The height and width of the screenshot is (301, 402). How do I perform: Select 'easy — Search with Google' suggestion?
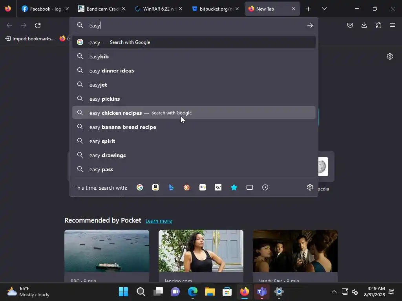pos(194,42)
